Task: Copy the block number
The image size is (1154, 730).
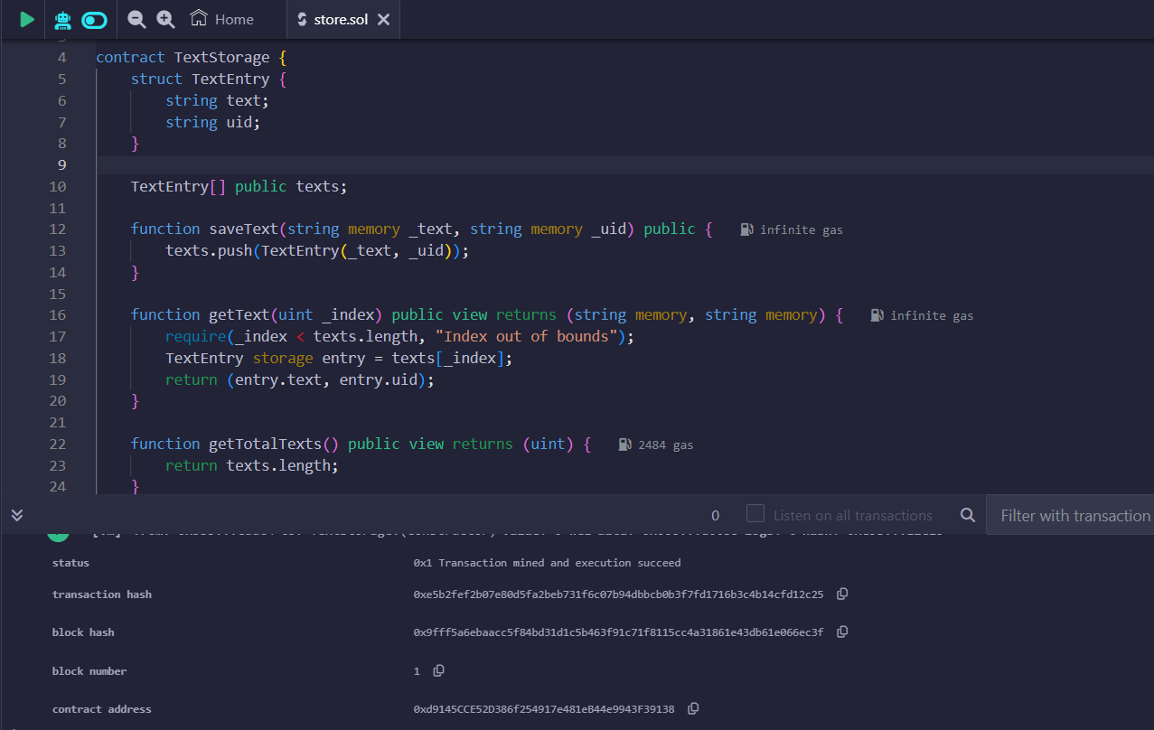Action: pos(438,670)
